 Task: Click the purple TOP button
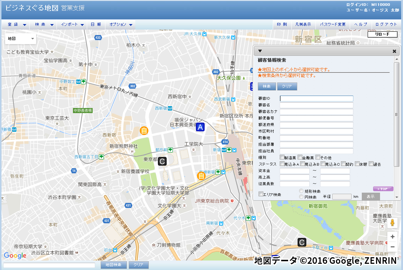[383, 189]
